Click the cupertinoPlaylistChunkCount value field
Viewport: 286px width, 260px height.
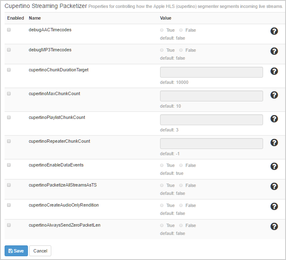[x=211, y=120]
